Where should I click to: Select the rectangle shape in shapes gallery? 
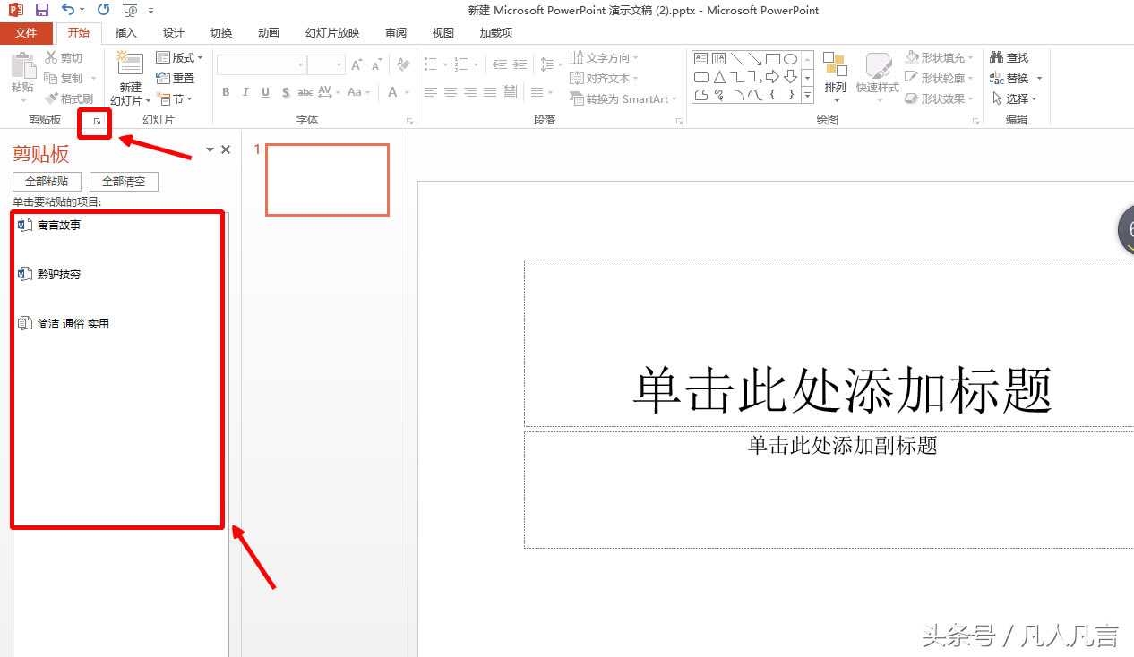(x=772, y=59)
